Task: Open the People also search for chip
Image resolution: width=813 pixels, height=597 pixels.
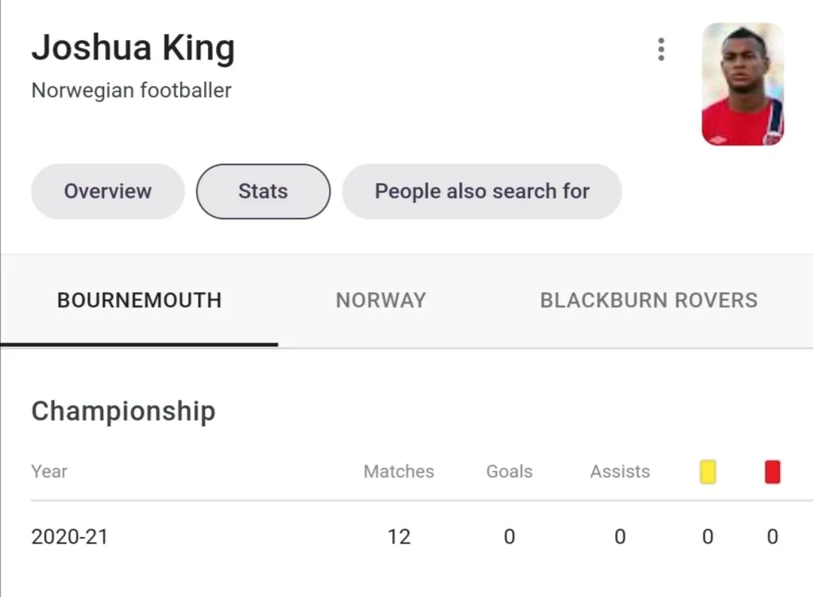Action: coord(482,191)
